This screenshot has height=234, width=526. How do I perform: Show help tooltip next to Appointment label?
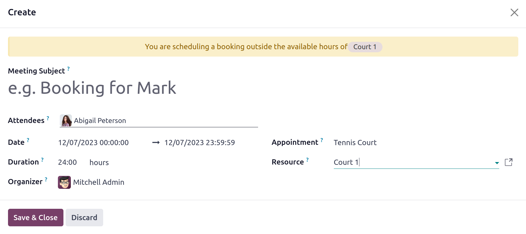pyautogui.click(x=322, y=140)
